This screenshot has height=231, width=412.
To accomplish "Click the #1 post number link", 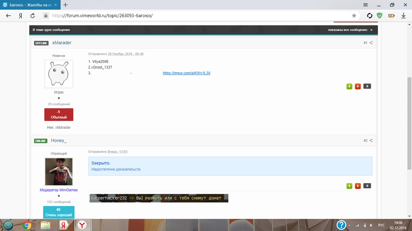I will 365,43.
